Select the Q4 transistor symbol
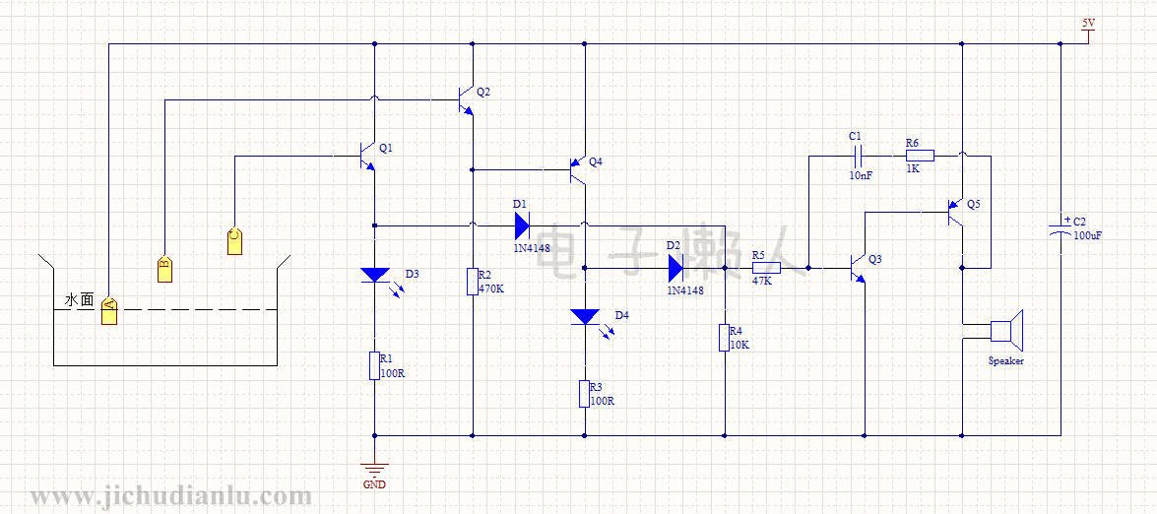The width and height of the screenshot is (1157, 514). 577,170
